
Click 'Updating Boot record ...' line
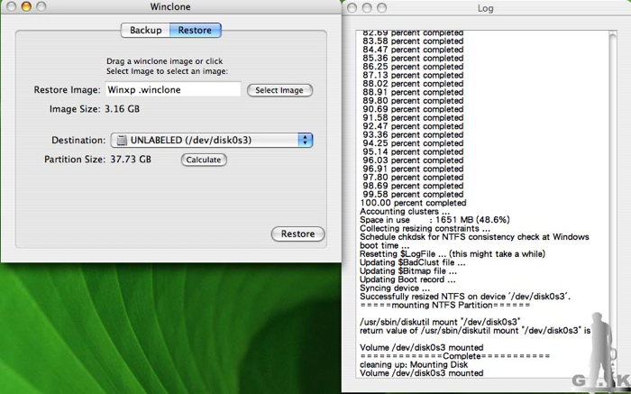click(x=407, y=279)
